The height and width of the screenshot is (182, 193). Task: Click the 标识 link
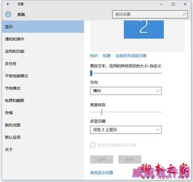pyautogui.click(x=94, y=56)
